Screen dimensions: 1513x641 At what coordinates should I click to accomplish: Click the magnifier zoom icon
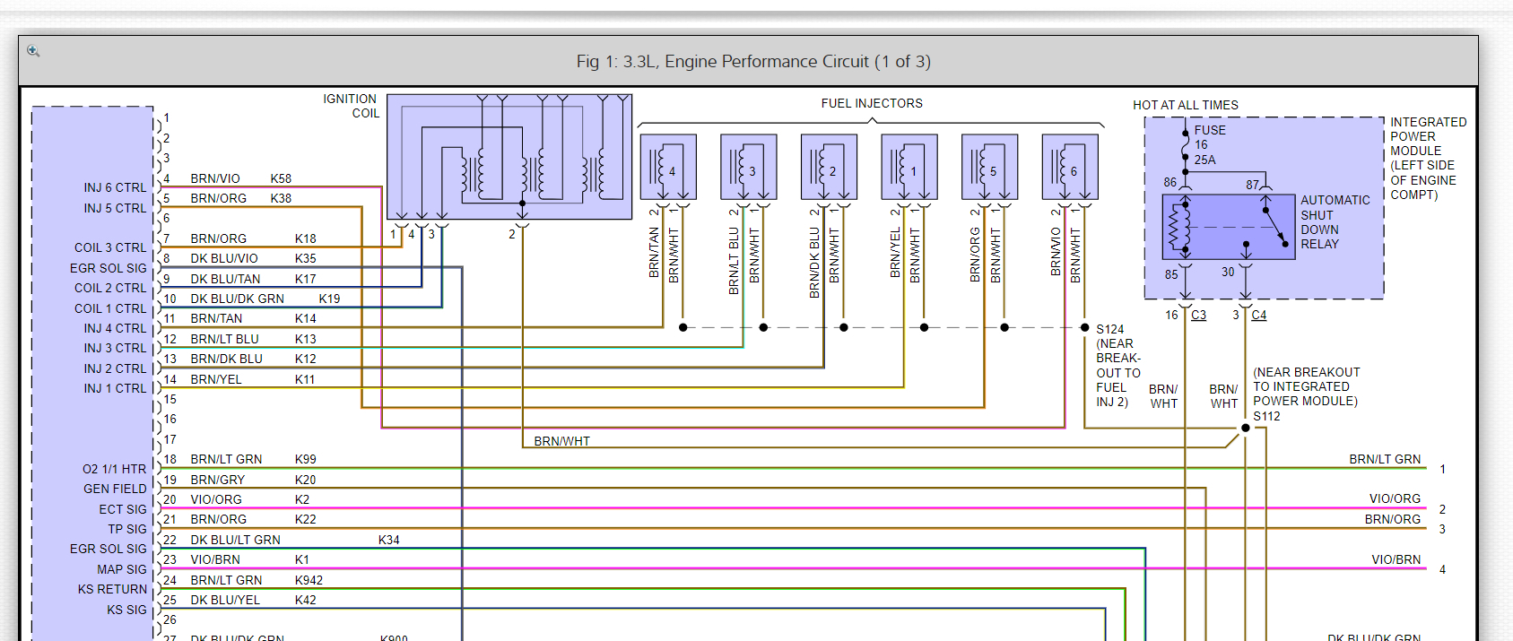pyautogui.click(x=33, y=51)
